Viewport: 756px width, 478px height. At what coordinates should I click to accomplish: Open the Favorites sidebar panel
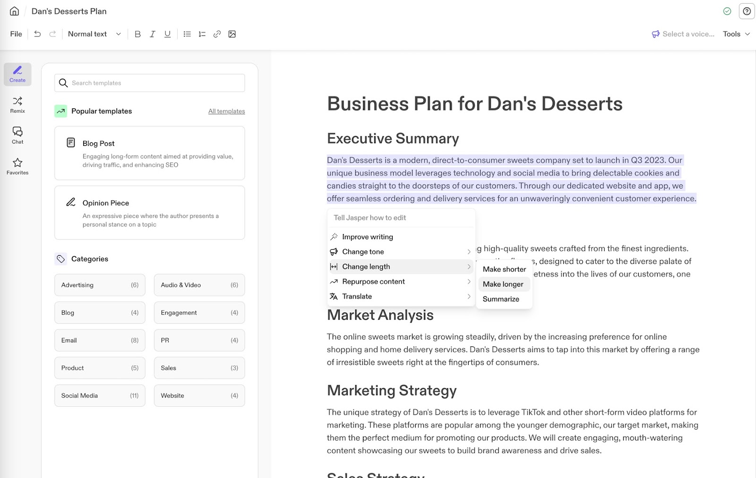coord(17,167)
